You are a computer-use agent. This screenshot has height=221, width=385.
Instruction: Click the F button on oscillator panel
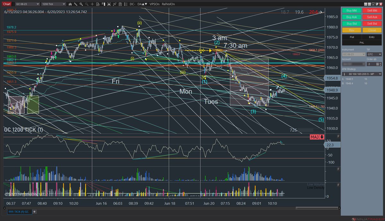(x=338, y=136)
